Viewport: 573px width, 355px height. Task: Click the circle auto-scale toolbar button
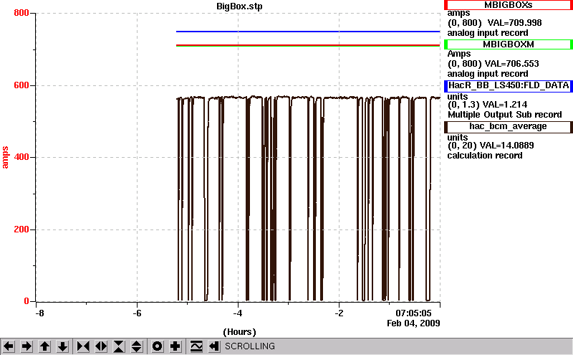[x=158, y=346]
